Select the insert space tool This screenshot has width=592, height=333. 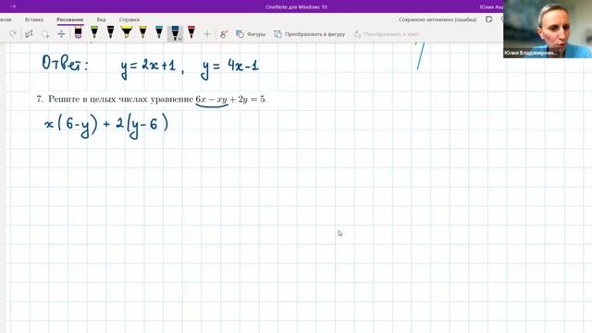pyautogui.click(x=61, y=34)
